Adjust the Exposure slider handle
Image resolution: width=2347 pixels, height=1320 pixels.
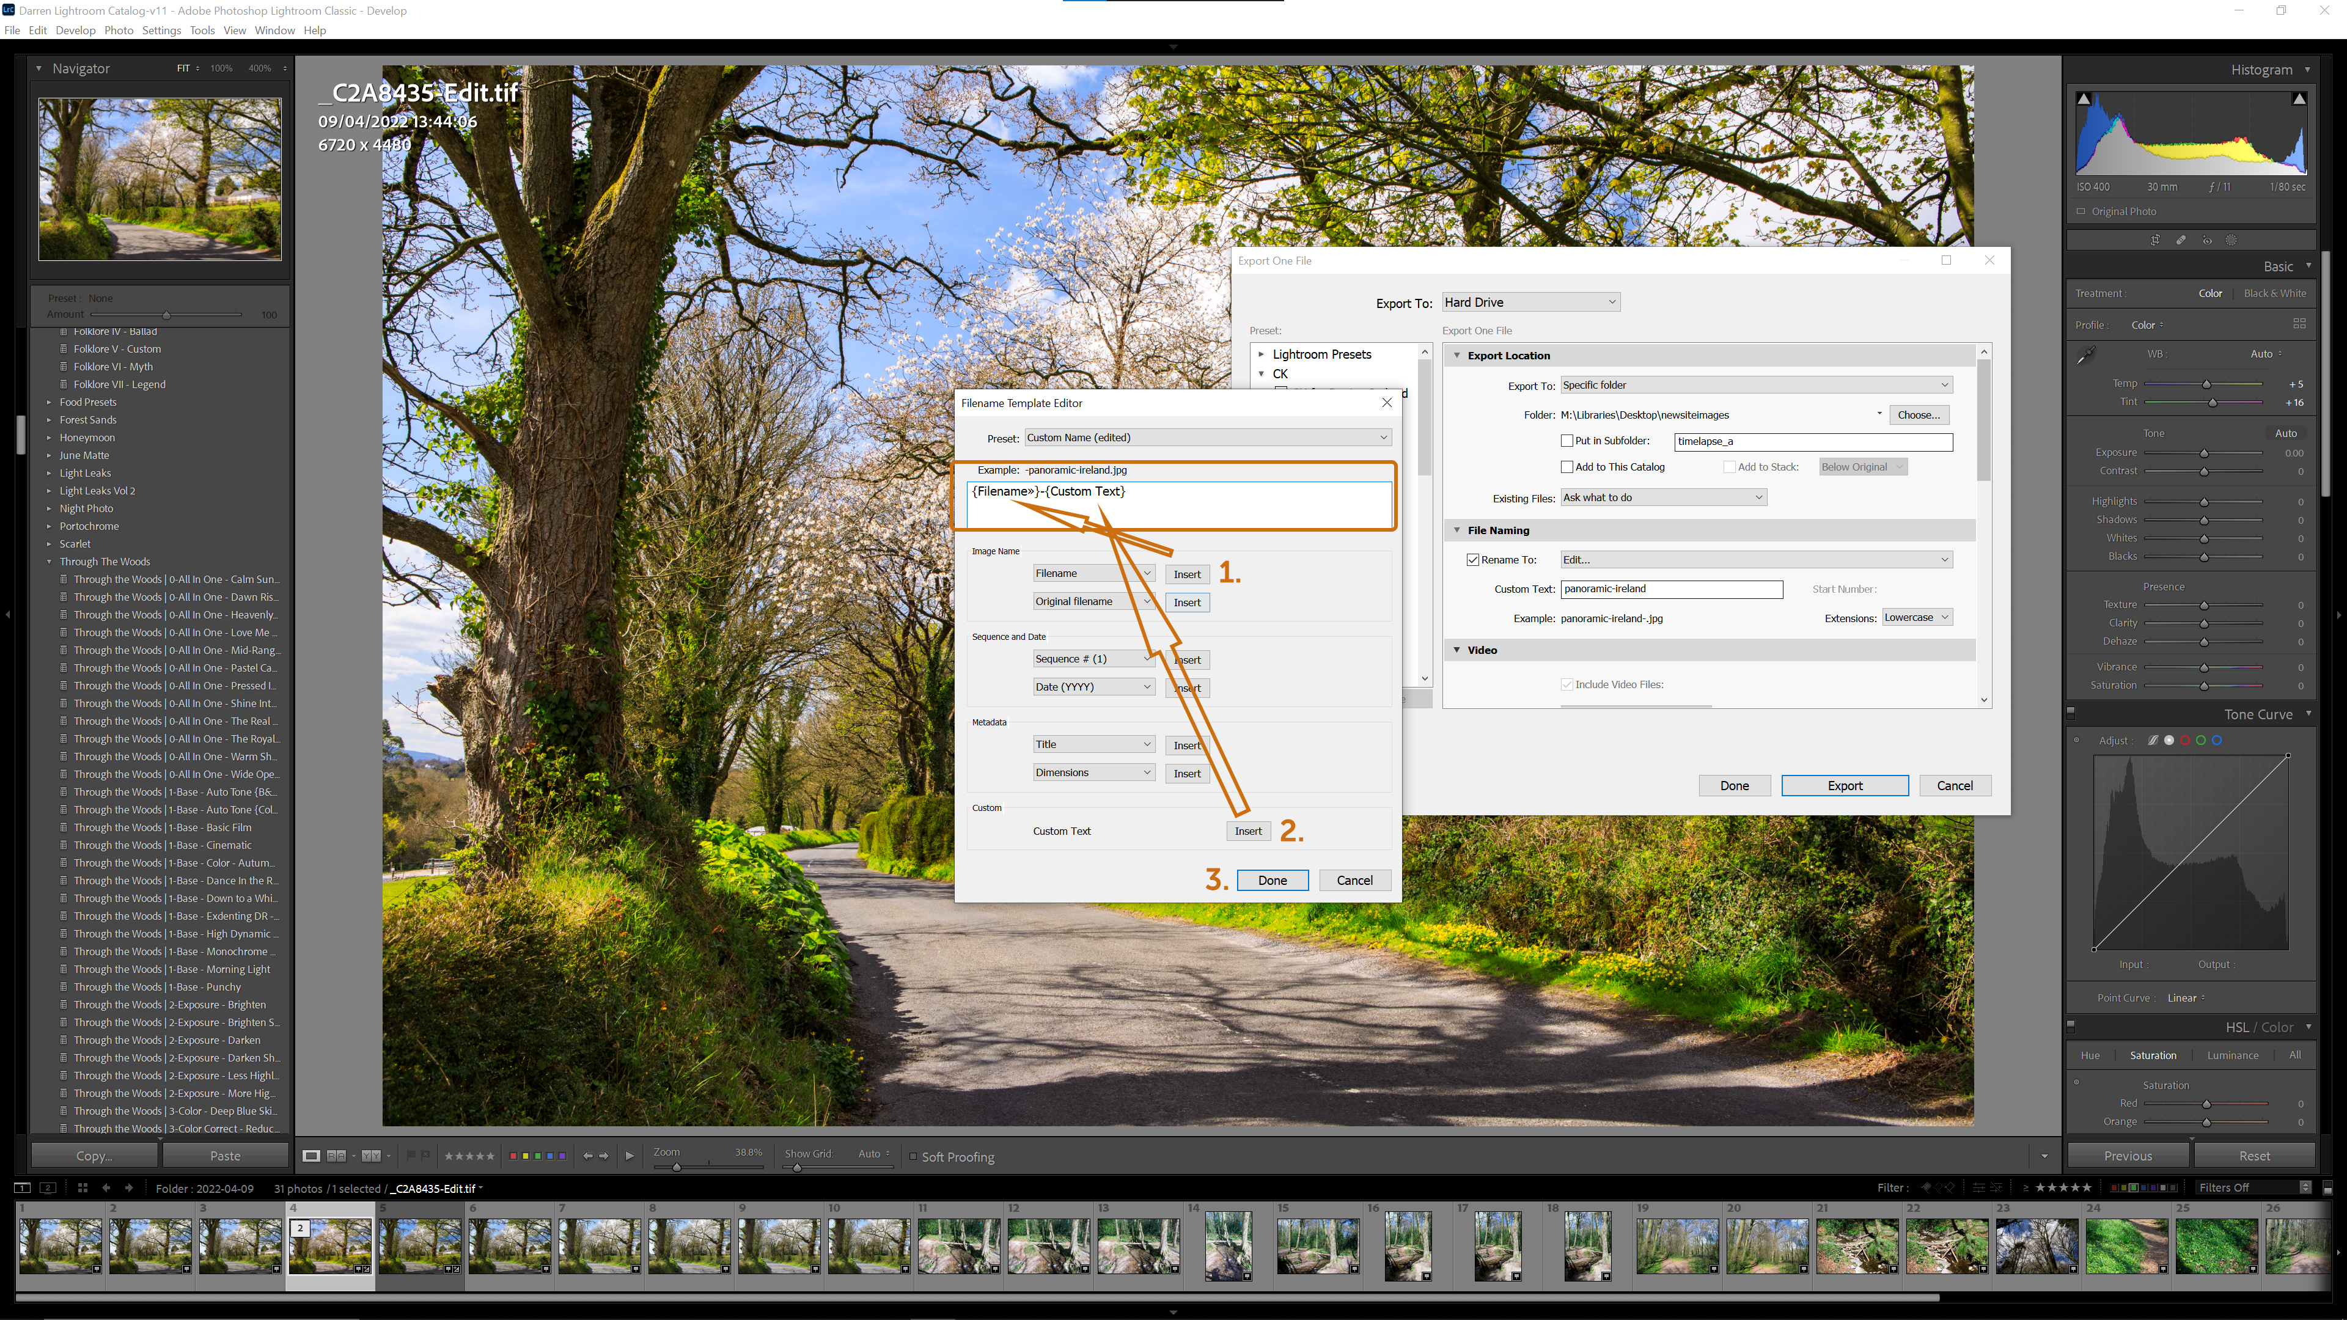coord(2204,453)
